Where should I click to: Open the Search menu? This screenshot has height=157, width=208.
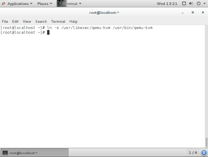41,21
